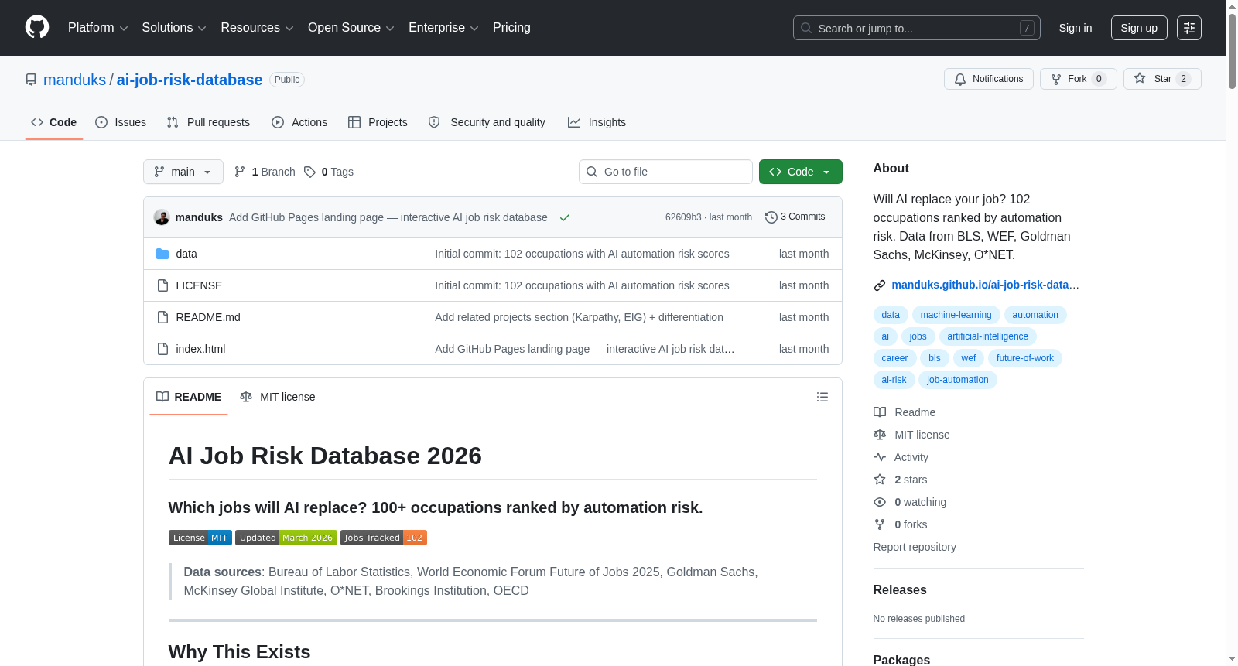Select the MIT license tab in README panel
The height and width of the screenshot is (666, 1238).
click(x=278, y=397)
